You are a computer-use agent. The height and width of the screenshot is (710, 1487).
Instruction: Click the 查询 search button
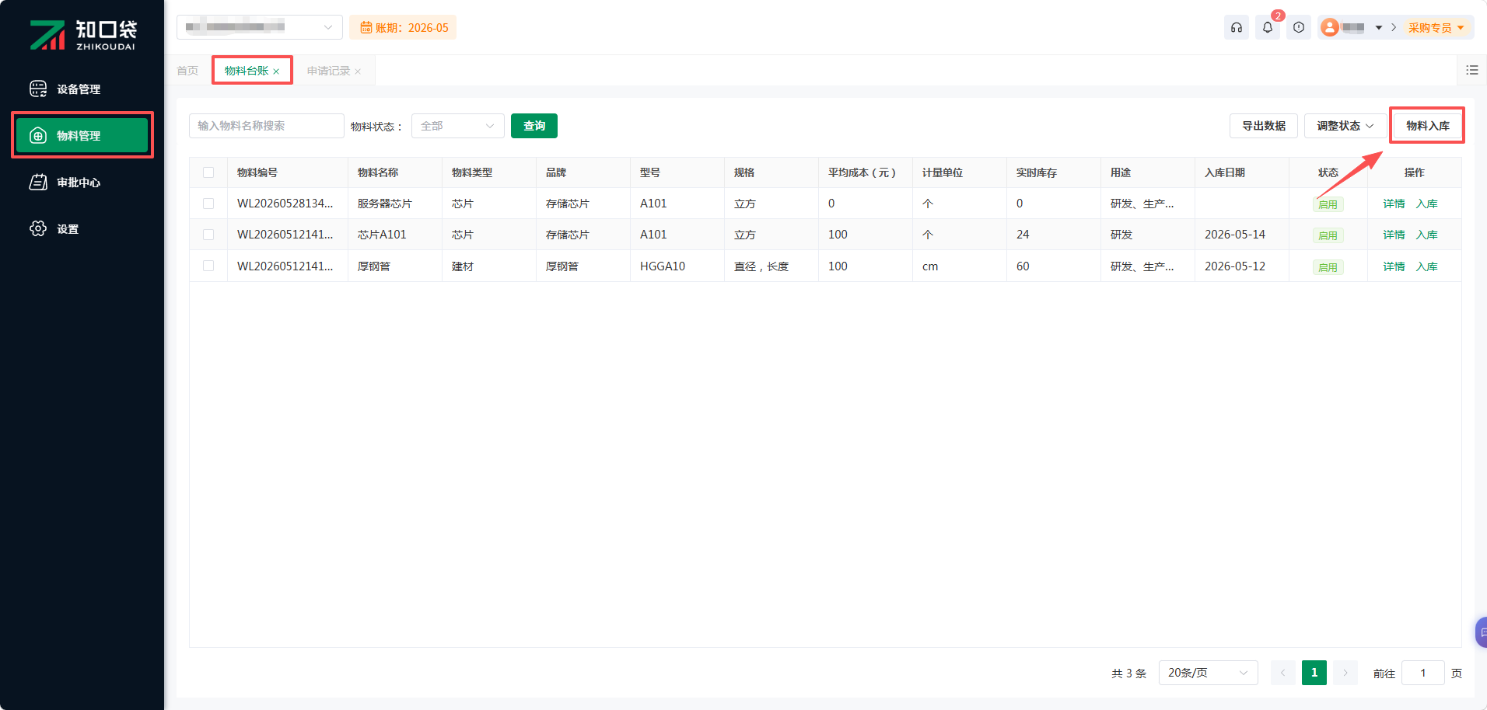coord(534,126)
